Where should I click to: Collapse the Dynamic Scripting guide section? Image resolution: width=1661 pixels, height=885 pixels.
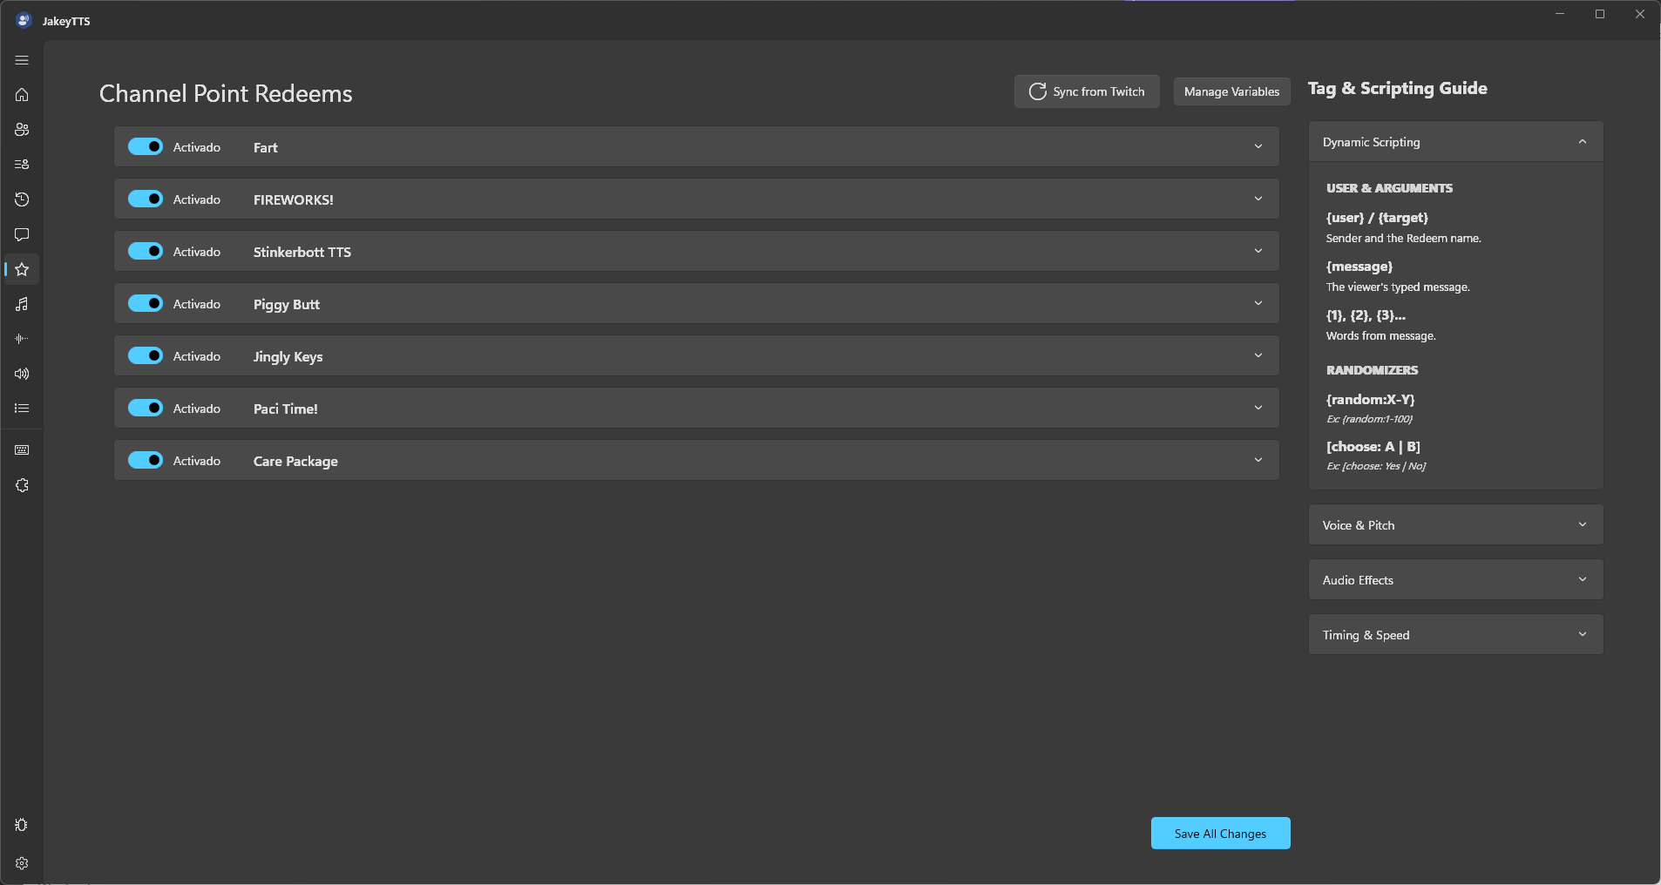1455,141
